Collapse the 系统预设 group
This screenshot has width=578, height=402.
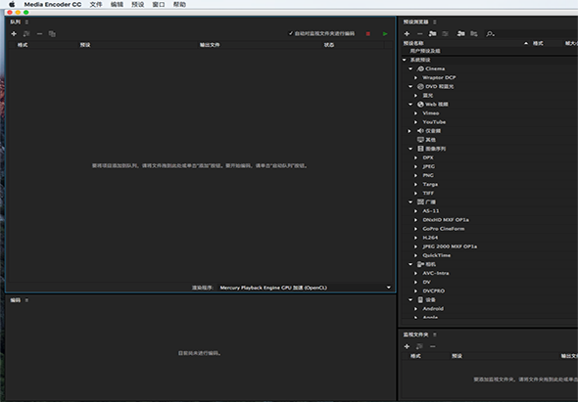[x=405, y=60]
